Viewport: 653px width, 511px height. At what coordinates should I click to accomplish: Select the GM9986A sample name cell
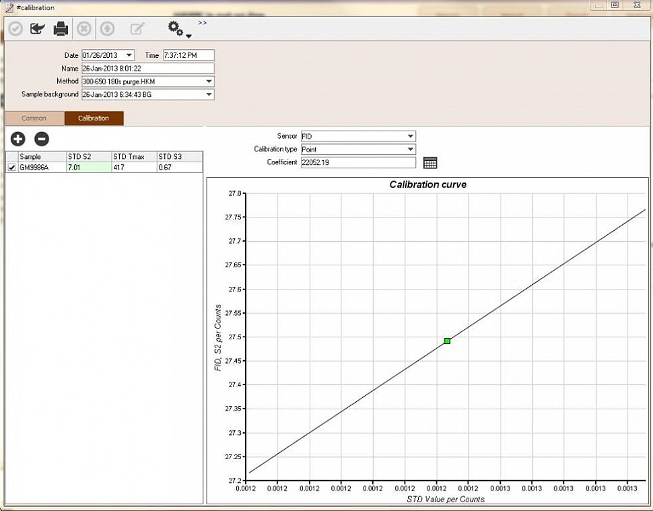click(x=42, y=168)
